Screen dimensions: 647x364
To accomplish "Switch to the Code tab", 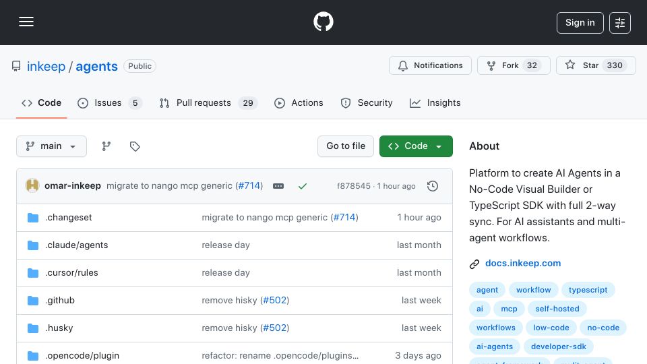I will click(x=41, y=102).
